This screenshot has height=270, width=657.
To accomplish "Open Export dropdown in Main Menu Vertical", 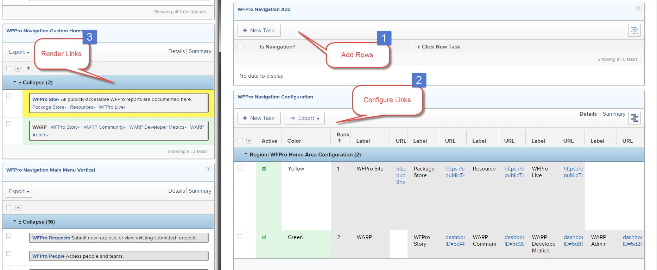I will [x=19, y=191].
